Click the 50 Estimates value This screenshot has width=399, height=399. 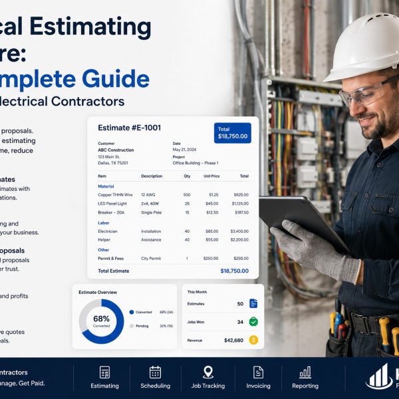[x=240, y=304]
